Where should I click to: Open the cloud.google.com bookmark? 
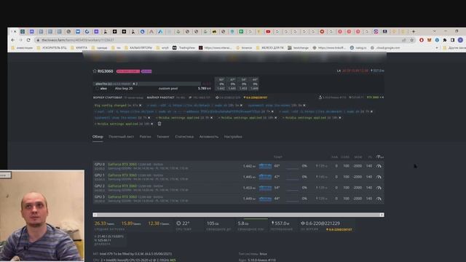385,47
